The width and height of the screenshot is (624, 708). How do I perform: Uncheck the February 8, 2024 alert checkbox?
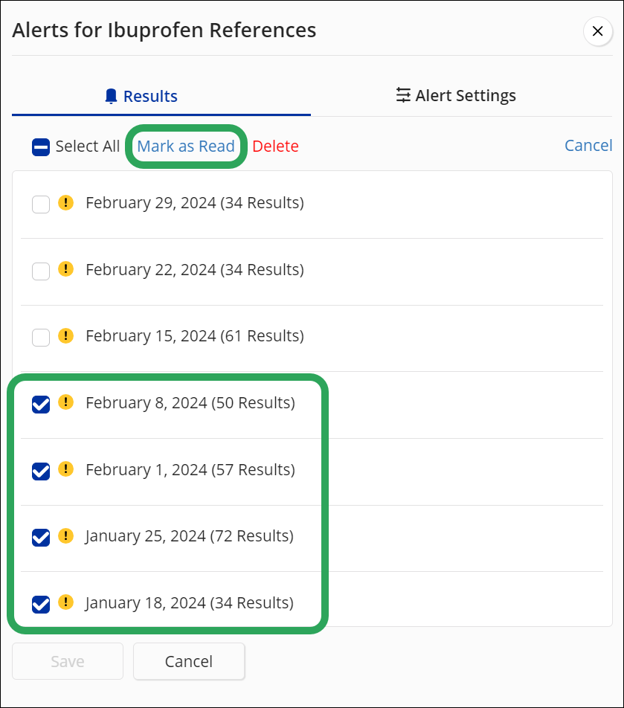coord(41,405)
